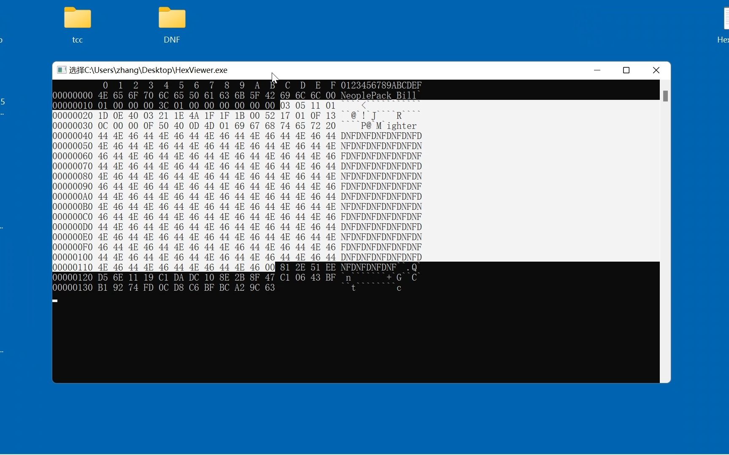Click the offset 00000020 row address
Image resolution: width=729 pixels, height=455 pixels.
coord(73,116)
